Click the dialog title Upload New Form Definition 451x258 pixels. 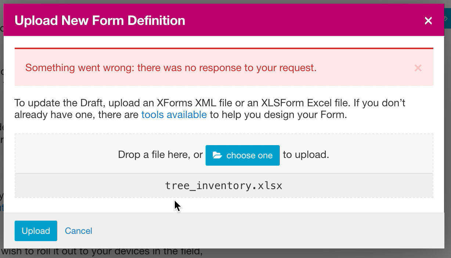click(99, 21)
